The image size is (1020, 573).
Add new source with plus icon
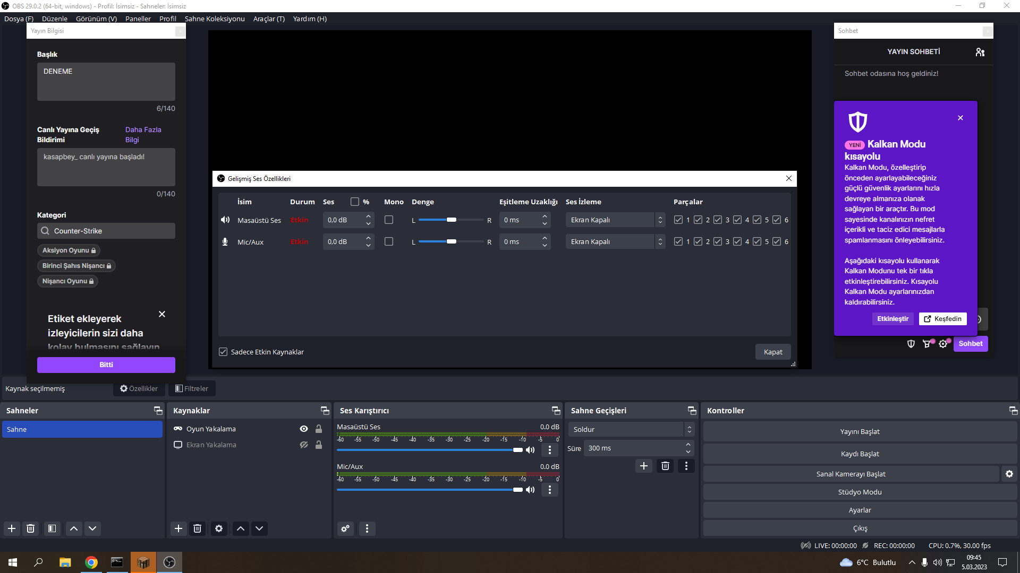(x=178, y=528)
